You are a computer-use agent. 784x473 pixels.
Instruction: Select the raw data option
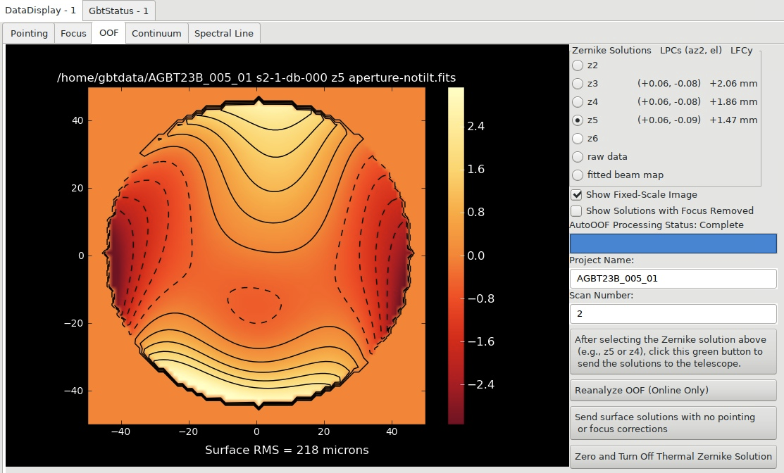[x=578, y=157]
